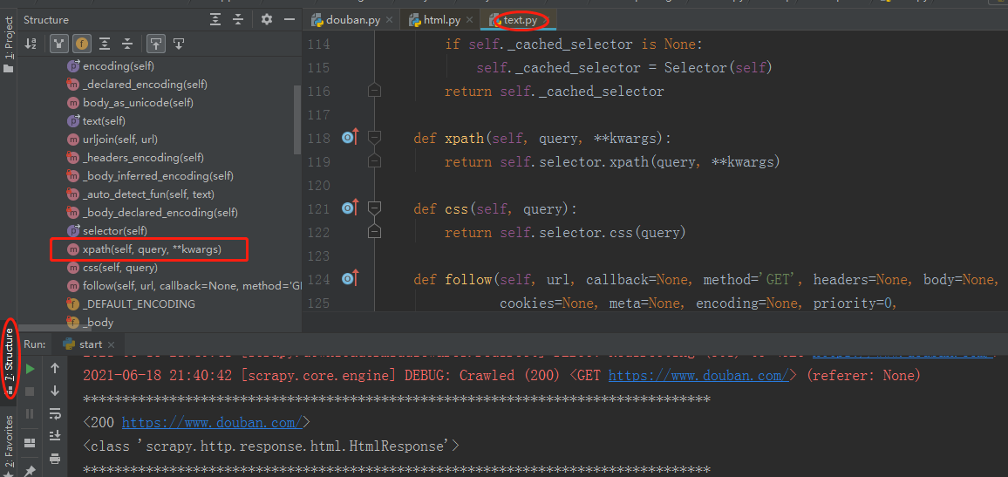1008x477 pixels.
Task: Collapse all nodes via Structure toolbar
Action: pyautogui.click(x=127, y=44)
